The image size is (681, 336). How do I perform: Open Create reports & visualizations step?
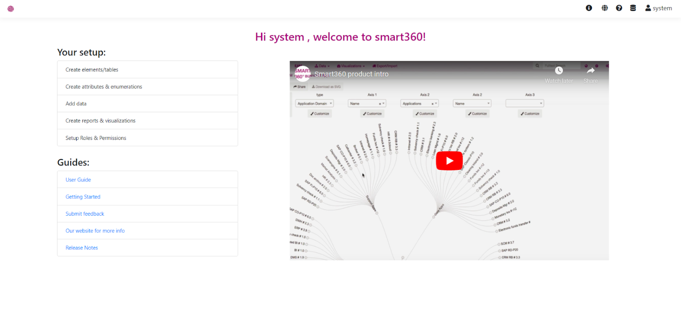pyautogui.click(x=147, y=121)
